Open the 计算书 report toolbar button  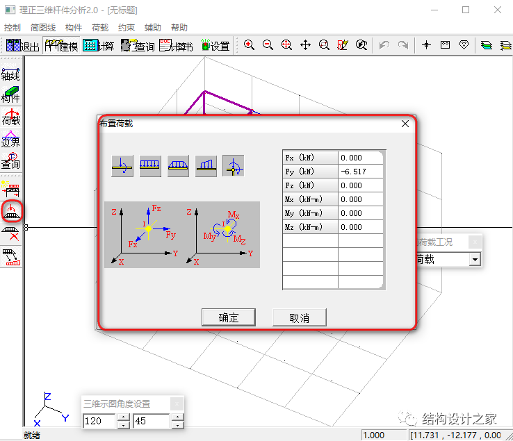(176, 45)
